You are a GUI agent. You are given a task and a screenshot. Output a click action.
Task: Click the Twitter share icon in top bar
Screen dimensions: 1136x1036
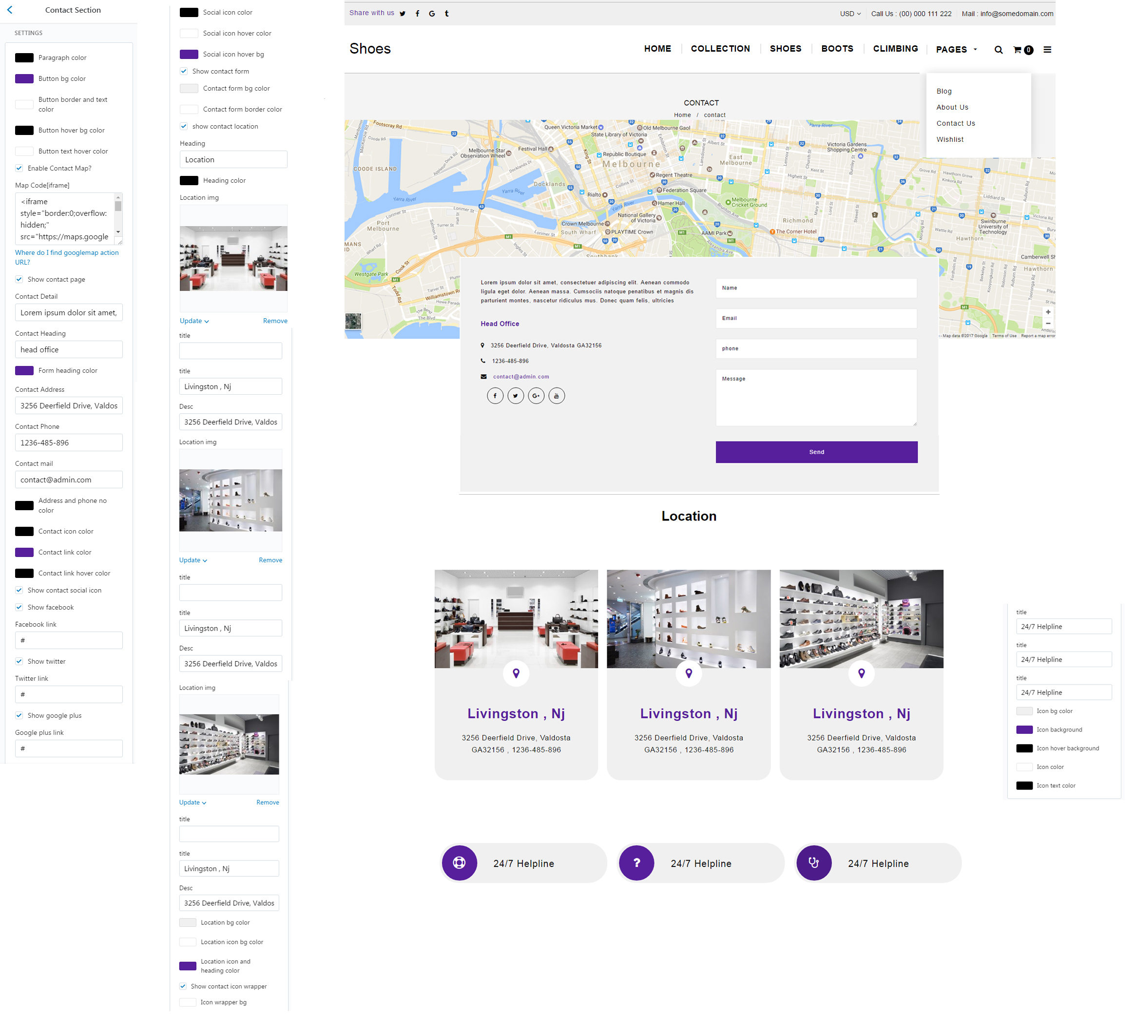403,14
